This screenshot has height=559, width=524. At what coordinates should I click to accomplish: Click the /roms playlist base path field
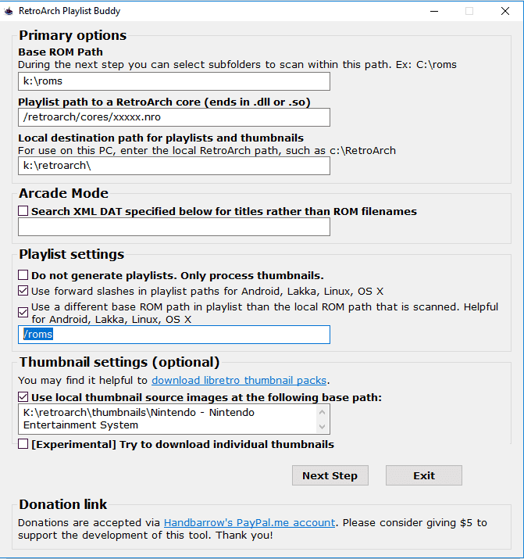[x=174, y=335]
